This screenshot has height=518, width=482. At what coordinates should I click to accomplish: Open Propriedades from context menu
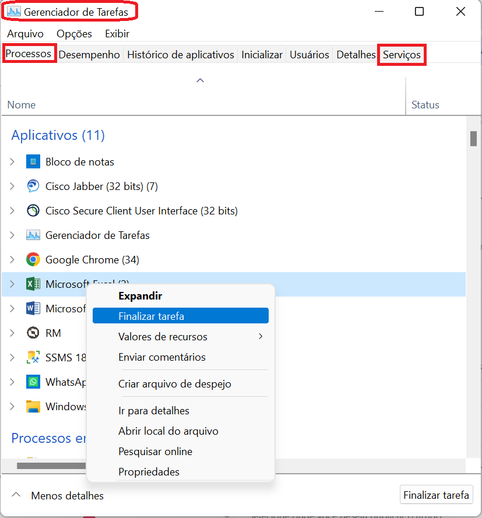pos(180,471)
